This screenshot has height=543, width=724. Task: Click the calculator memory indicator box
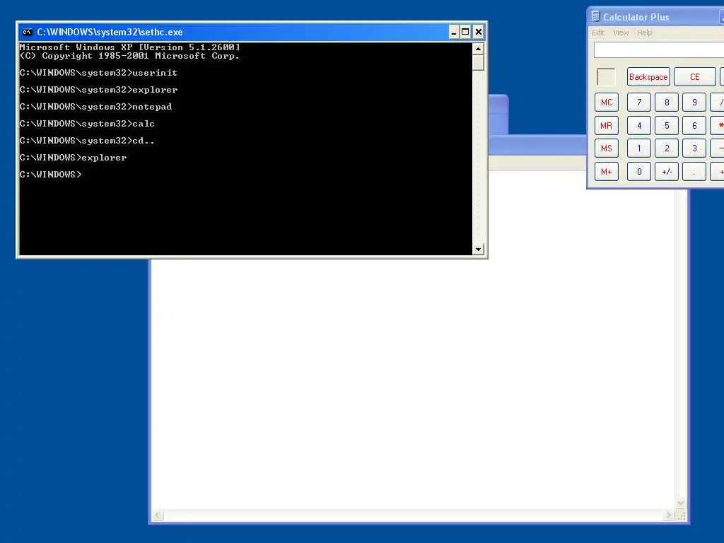click(606, 77)
